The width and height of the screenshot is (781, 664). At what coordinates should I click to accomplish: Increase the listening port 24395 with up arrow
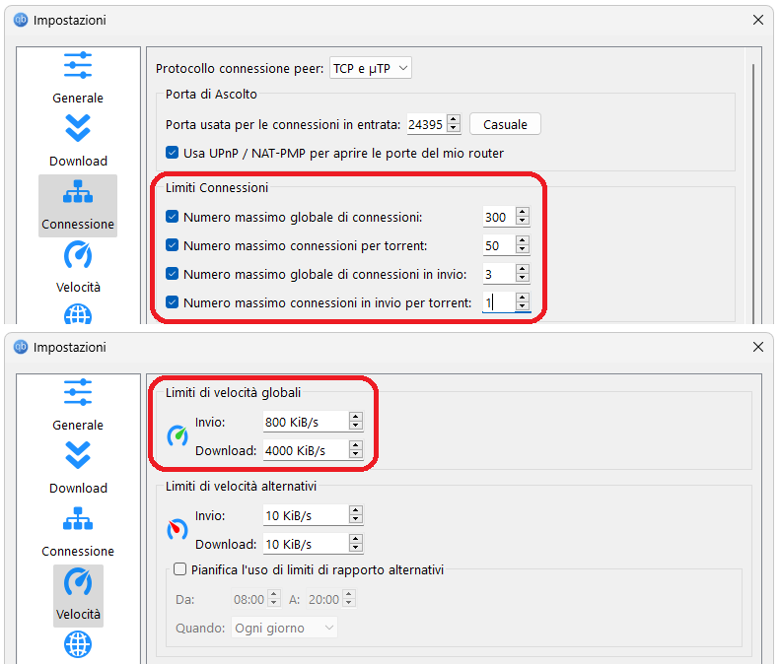click(454, 119)
